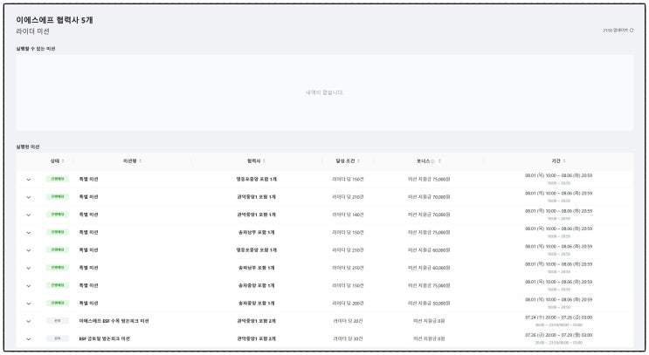Click 영등포중앙 포함 1개 in the 150건 row

256,179
